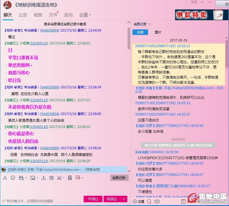This screenshot has height=206, width=229.
Task: Click the history settings gear icon
Action: (135, 201)
